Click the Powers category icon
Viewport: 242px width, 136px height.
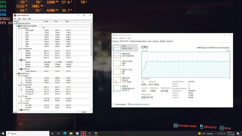pyautogui.click(x=21, y=96)
